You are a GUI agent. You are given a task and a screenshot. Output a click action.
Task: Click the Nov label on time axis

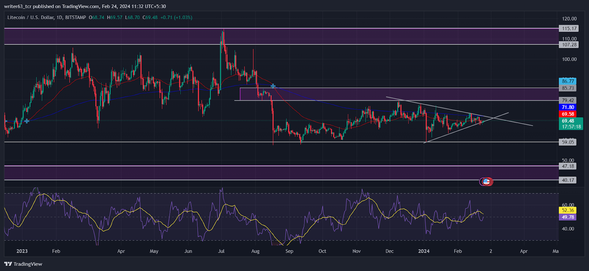(356, 251)
